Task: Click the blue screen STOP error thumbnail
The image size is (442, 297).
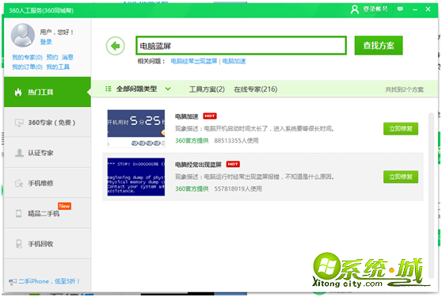Action: (136, 177)
